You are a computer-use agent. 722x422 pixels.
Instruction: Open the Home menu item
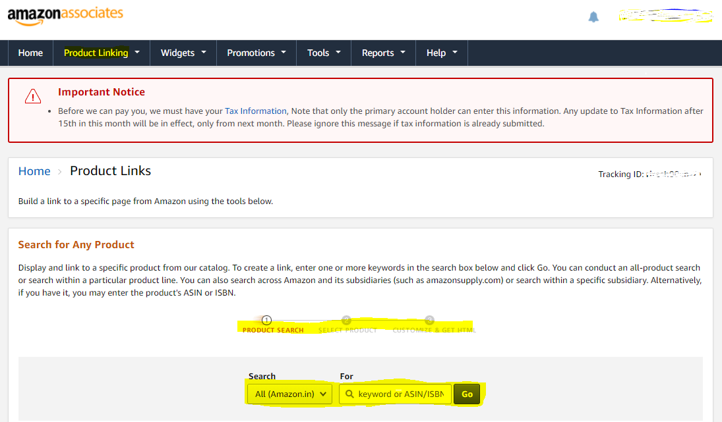pyautogui.click(x=30, y=53)
